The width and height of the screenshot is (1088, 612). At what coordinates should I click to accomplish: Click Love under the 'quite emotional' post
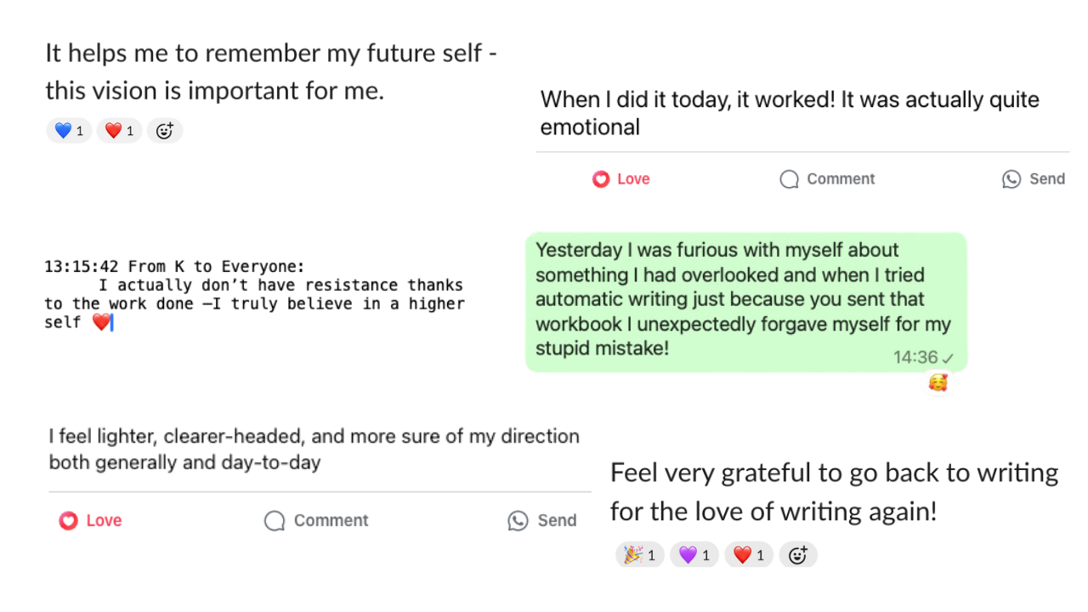[621, 179]
